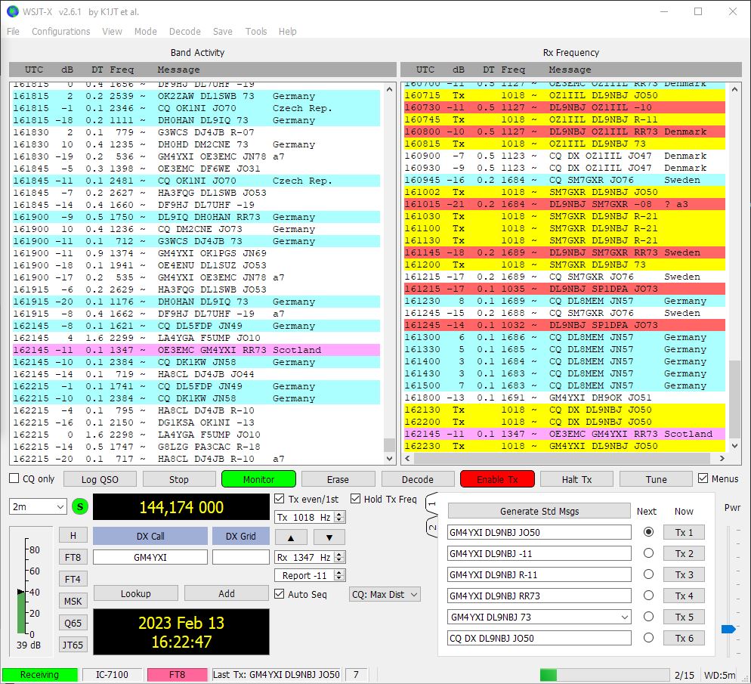
Task: Click the Band Activity vertical scrollbar
Action: pyautogui.click(x=389, y=274)
